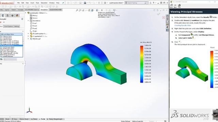Image resolution: width=218 pixels, height=122 pixels.
Task: Cancel the Stress plot with red X
Action: (1, 22)
